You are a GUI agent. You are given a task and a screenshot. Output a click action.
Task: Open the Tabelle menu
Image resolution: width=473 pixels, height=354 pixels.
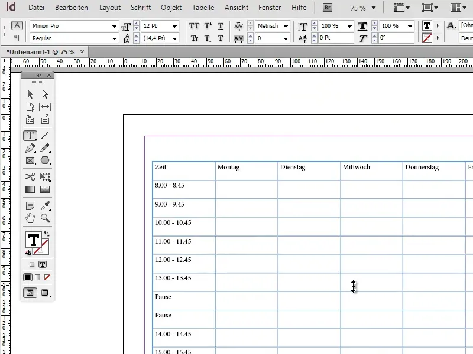point(203,8)
